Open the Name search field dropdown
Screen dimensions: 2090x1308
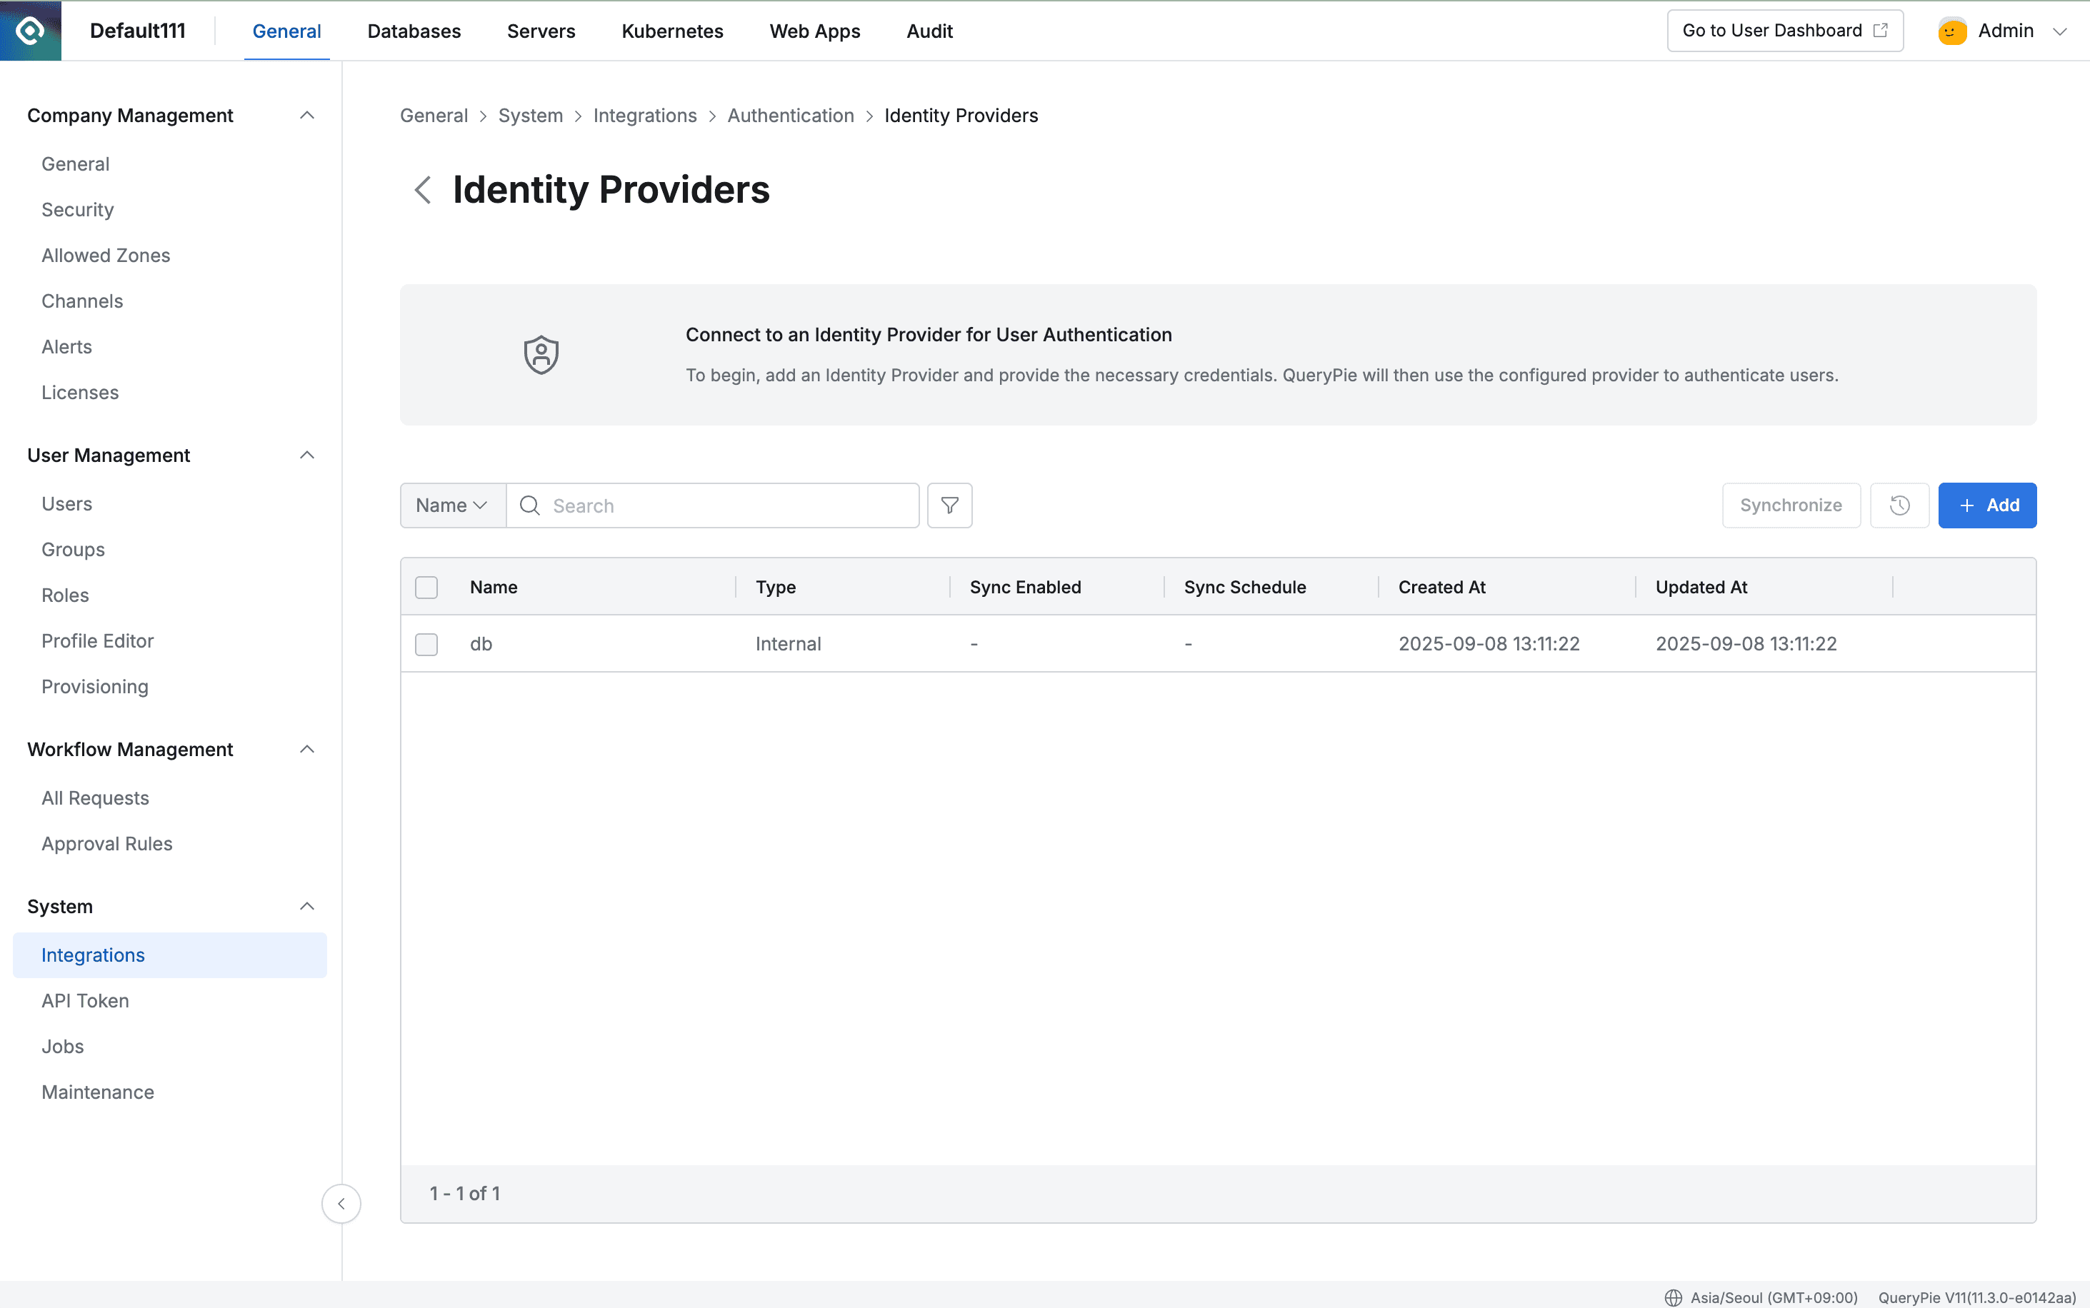[x=451, y=505]
